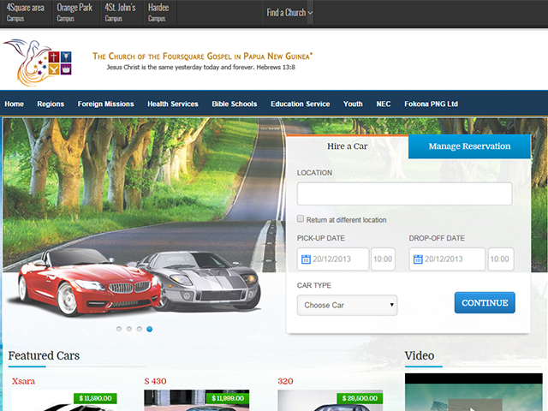
Task: Open Fokona PNG Ltd menu item
Action: [431, 104]
